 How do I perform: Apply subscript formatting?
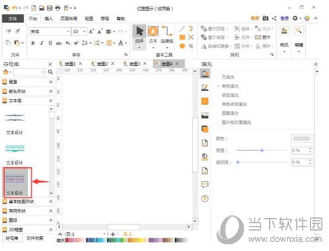point(68,43)
